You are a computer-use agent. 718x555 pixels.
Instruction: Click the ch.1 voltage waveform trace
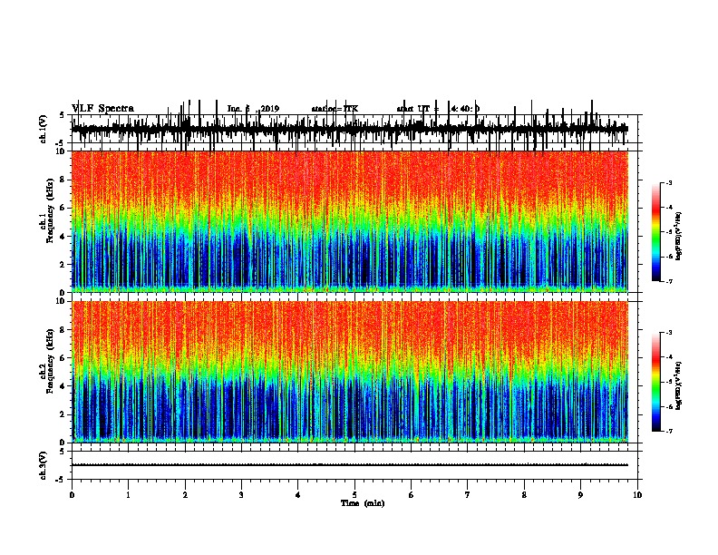[349, 128]
